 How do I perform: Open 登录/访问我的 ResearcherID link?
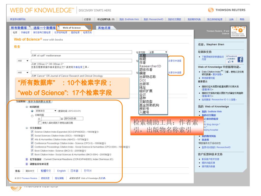point(216,147)
